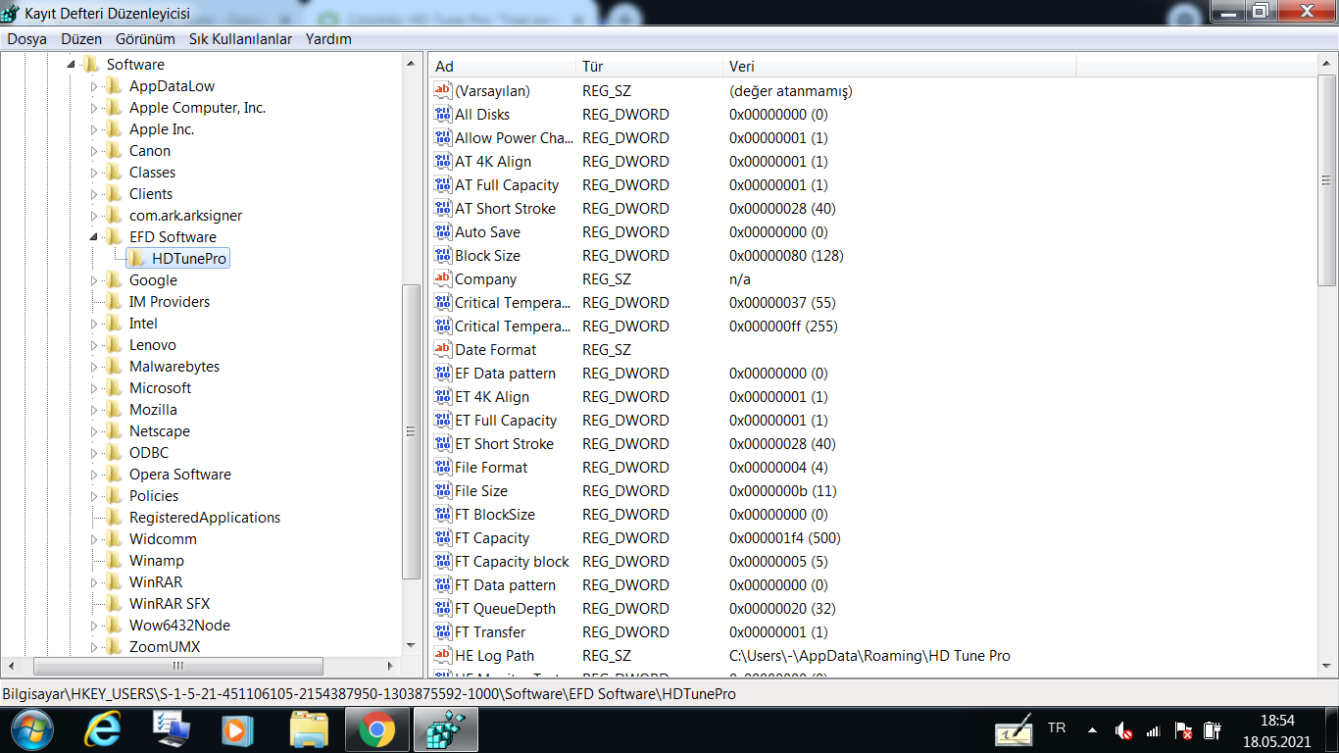Open the Sık Kullanılanlar menu
1339x753 pixels.
coord(240,39)
